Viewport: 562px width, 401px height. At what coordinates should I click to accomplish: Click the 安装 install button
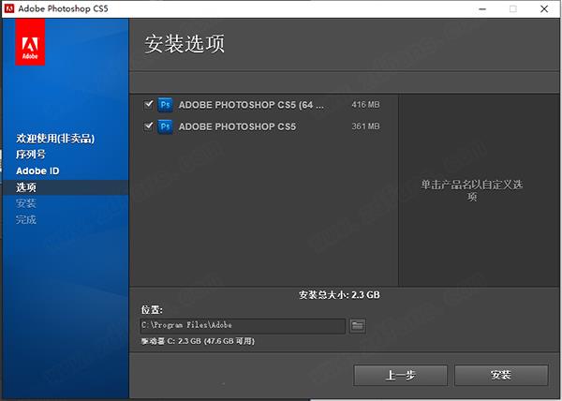(x=501, y=375)
